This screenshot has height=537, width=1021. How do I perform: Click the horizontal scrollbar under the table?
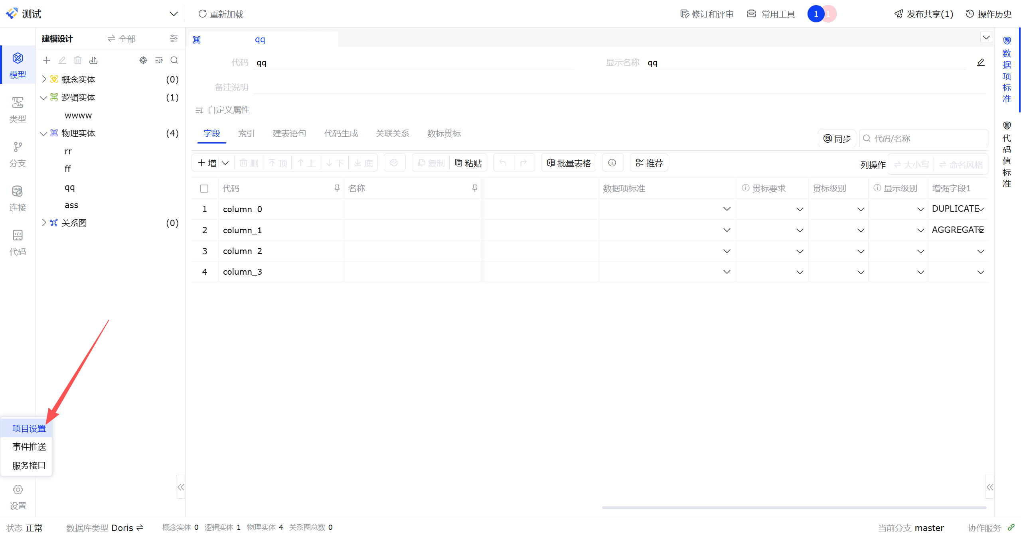pos(794,507)
